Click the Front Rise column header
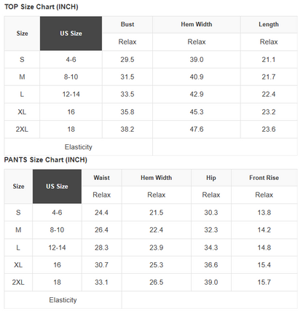Image resolution: width=303 pixels, height=311 pixels. [x=264, y=178]
